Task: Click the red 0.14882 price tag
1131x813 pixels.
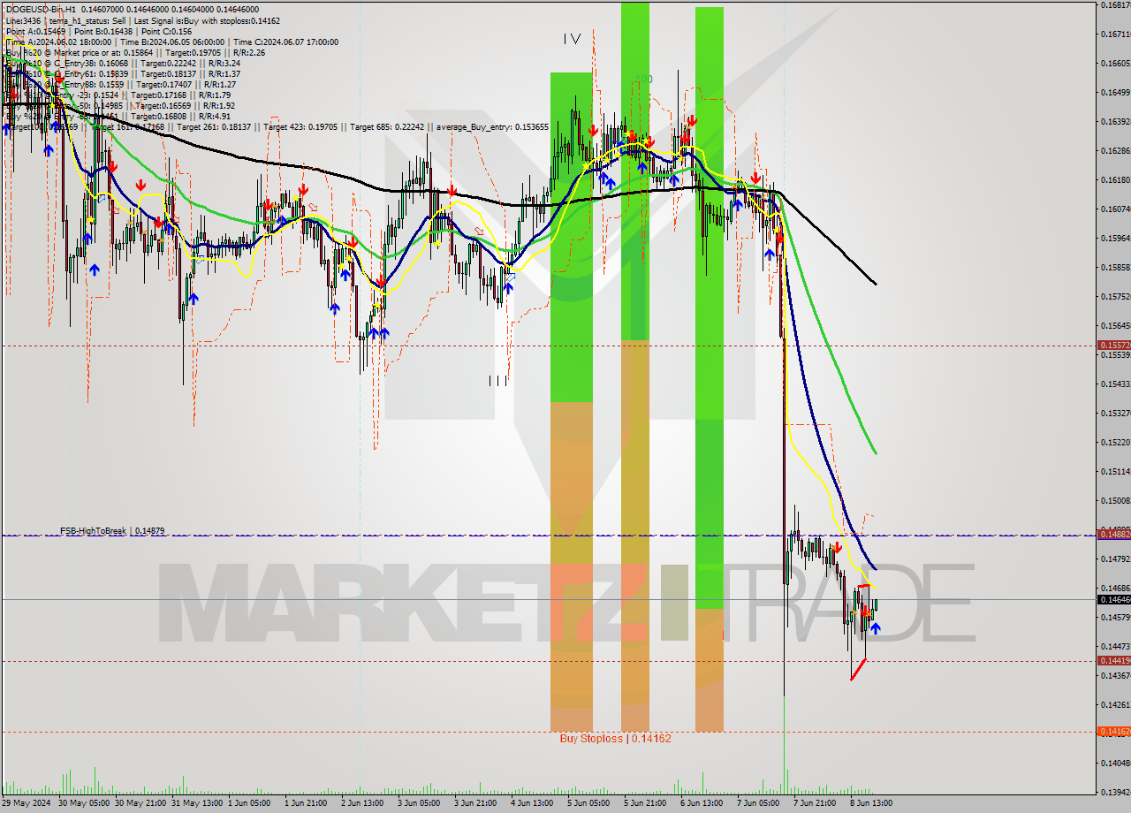Action: point(1113,535)
